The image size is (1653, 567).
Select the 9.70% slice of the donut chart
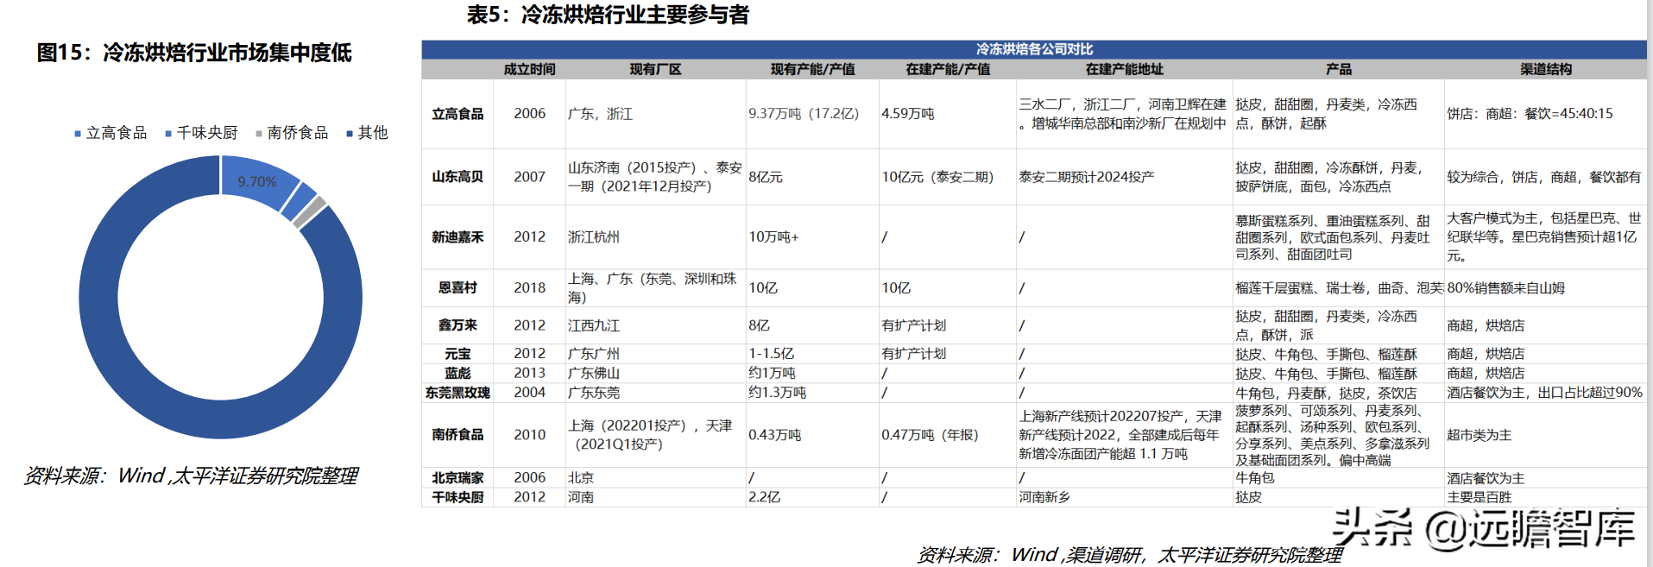(257, 181)
